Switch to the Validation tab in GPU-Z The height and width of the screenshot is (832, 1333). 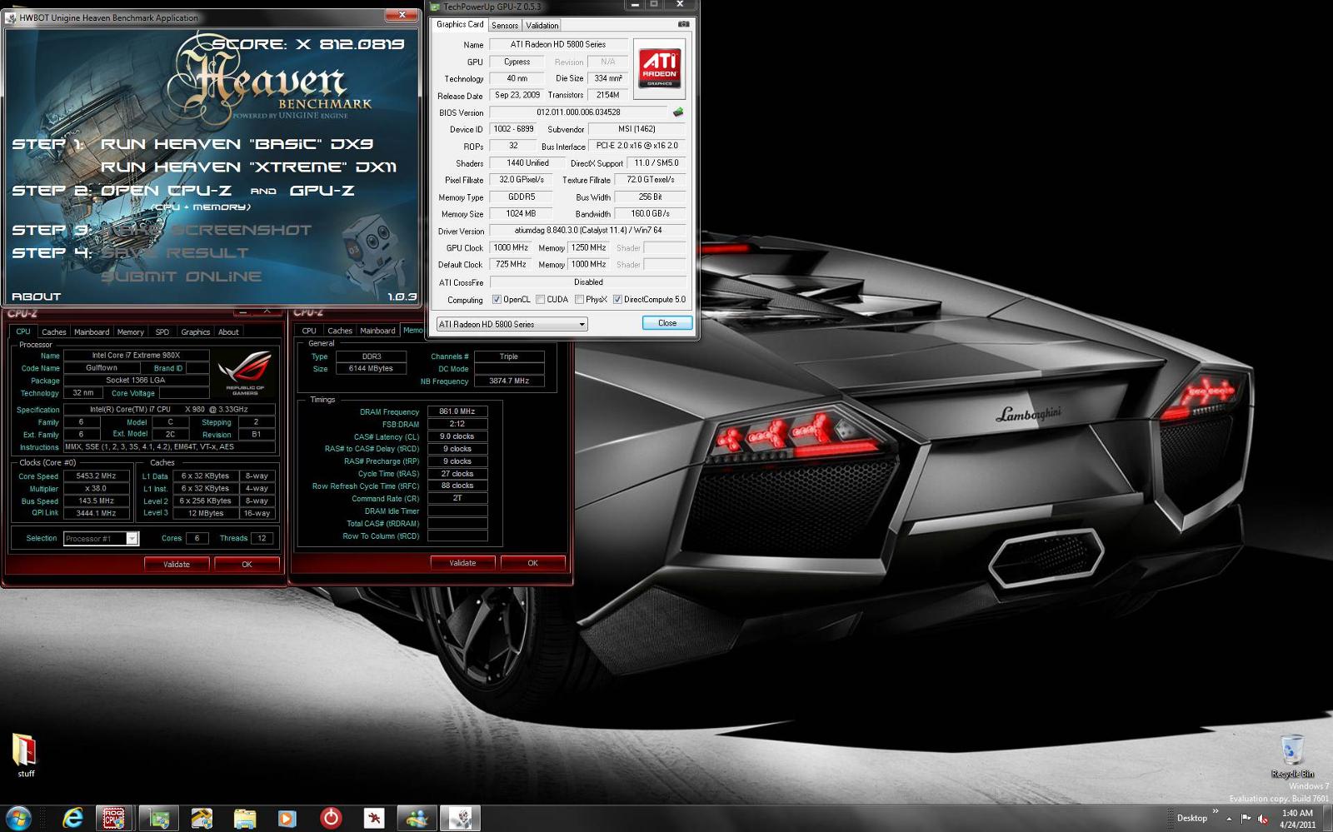tap(542, 25)
